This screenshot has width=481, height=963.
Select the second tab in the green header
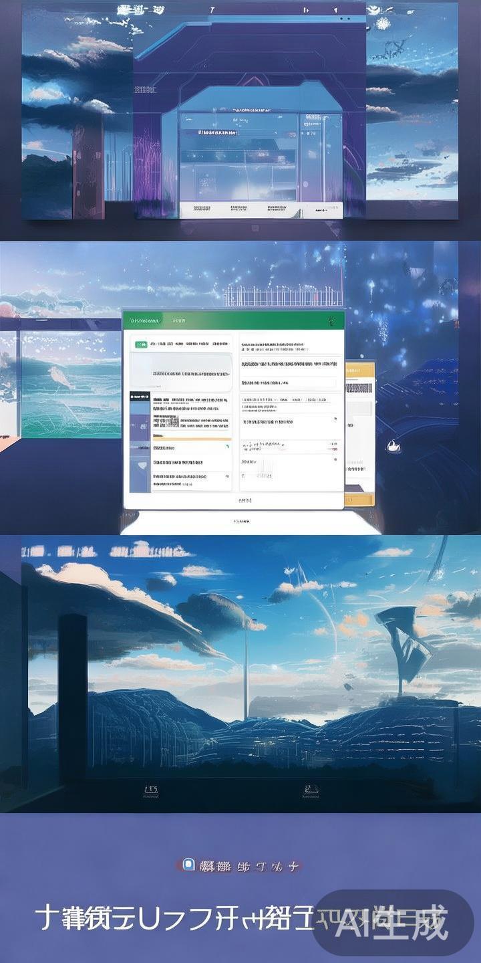click(178, 320)
